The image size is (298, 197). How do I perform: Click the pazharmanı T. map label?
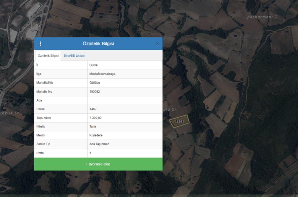pos(263,17)
